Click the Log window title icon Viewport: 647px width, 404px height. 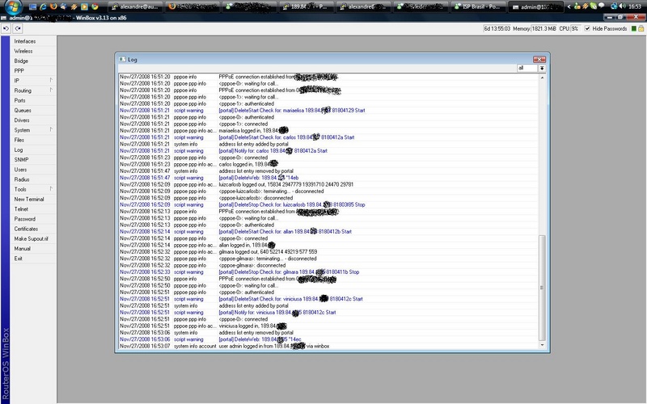point(122,59)
